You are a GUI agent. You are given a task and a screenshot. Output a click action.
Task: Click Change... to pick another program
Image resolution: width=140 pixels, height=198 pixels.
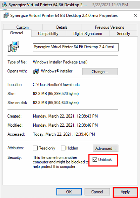100,72
